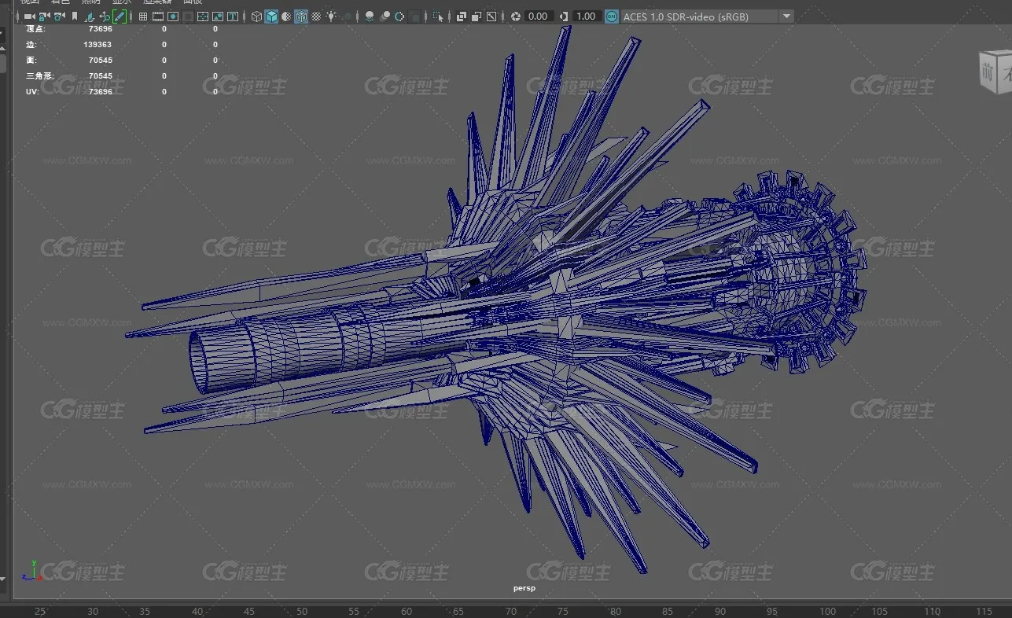Click the view cube in viewport corner

pos(995,72)
